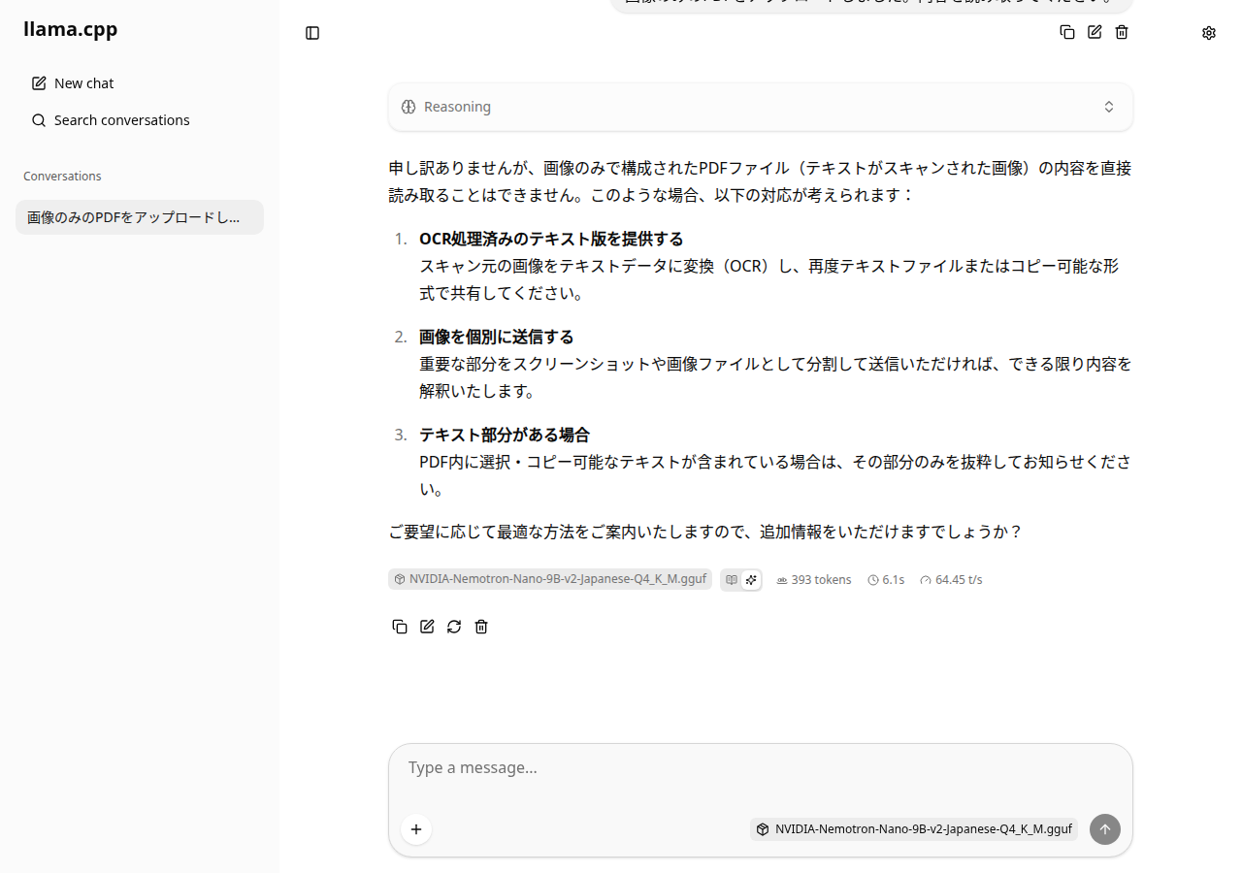This screenshot has width=1242, height=873.
Task: Click the closing line ご要望に応じて最適な方法
Action: 705,532
